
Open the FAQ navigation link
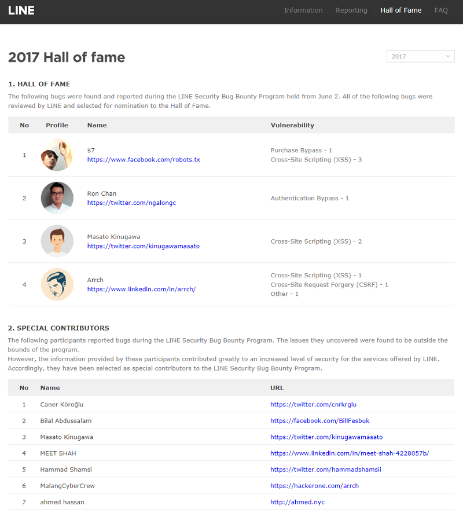(441, 10)
